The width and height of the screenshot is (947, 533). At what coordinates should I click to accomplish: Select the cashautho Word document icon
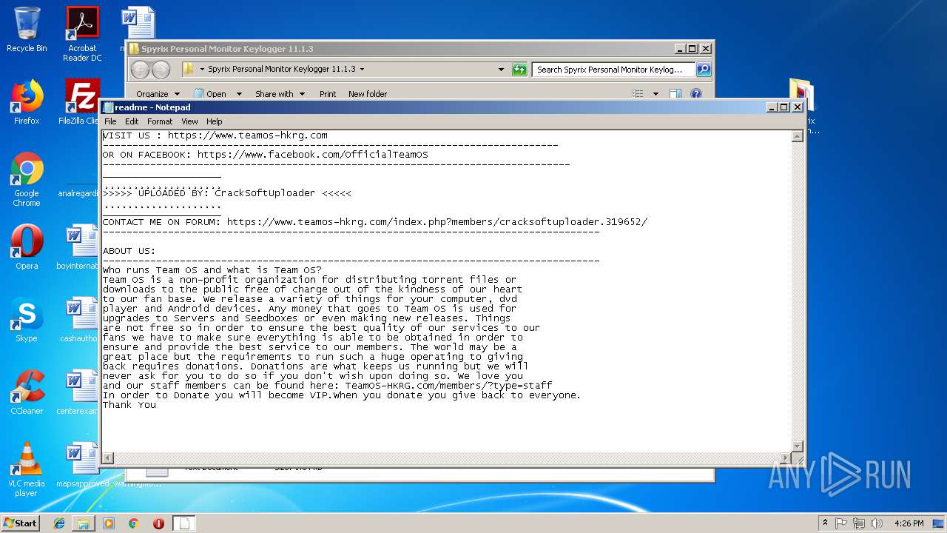(x=80, y=320)
